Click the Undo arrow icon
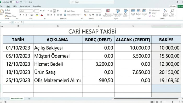The image size is (183, 103). (x=21, y=2)
